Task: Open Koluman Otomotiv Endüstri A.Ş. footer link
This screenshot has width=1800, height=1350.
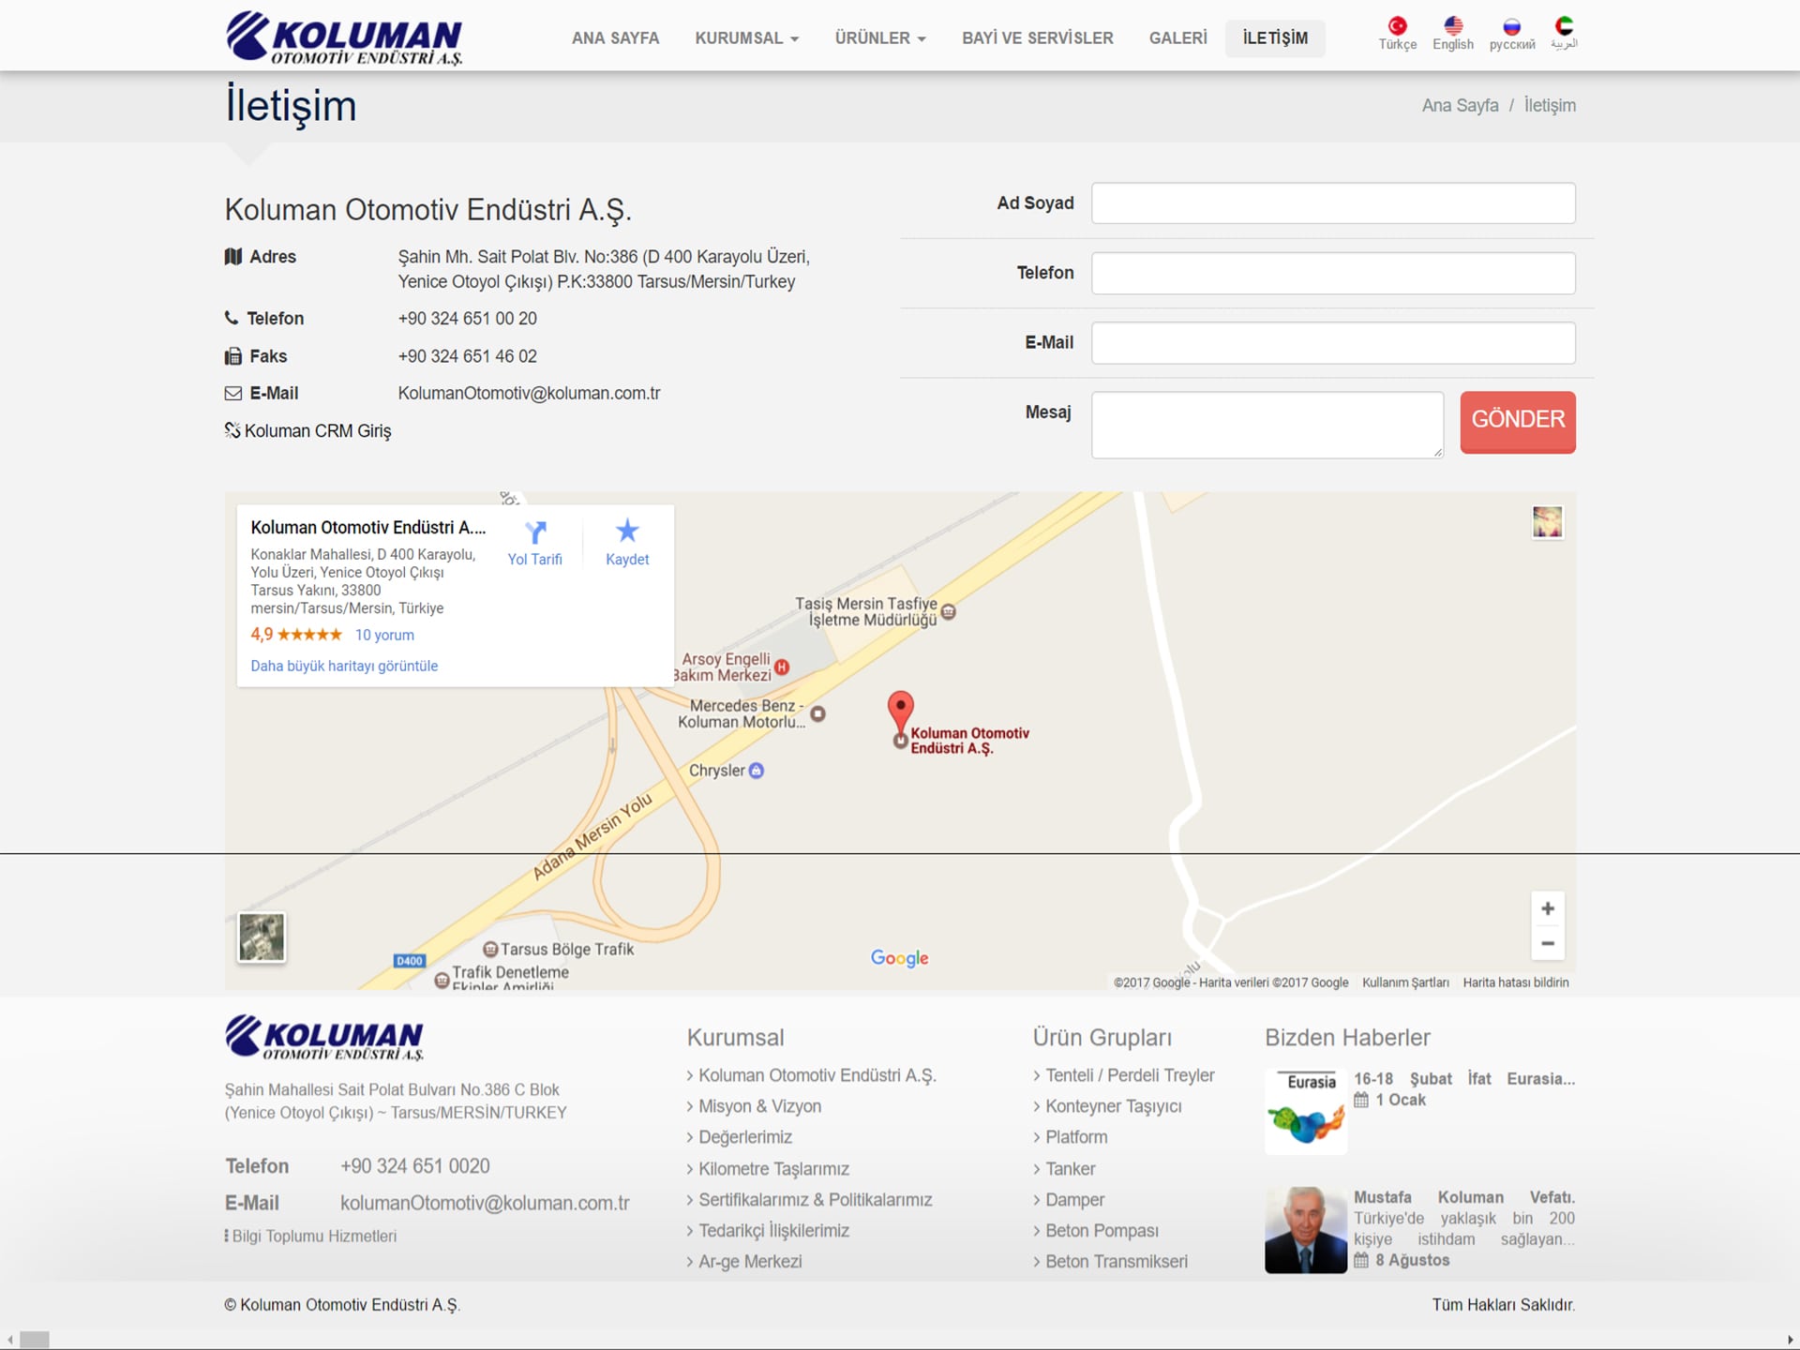Action: [x=817, y=1075]
